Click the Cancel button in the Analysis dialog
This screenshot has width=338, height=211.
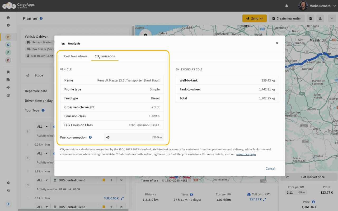pos(270,168)
